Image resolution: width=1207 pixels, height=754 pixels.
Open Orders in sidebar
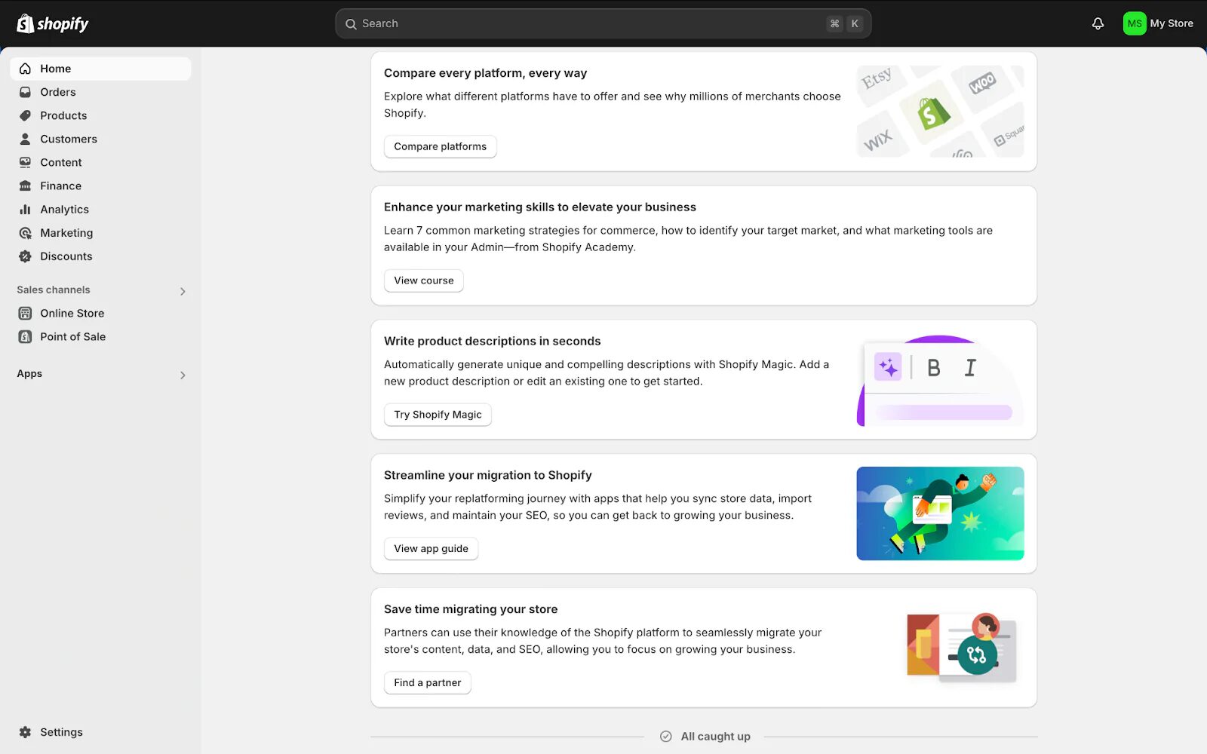pyautogui.click(x=100, y=92)
